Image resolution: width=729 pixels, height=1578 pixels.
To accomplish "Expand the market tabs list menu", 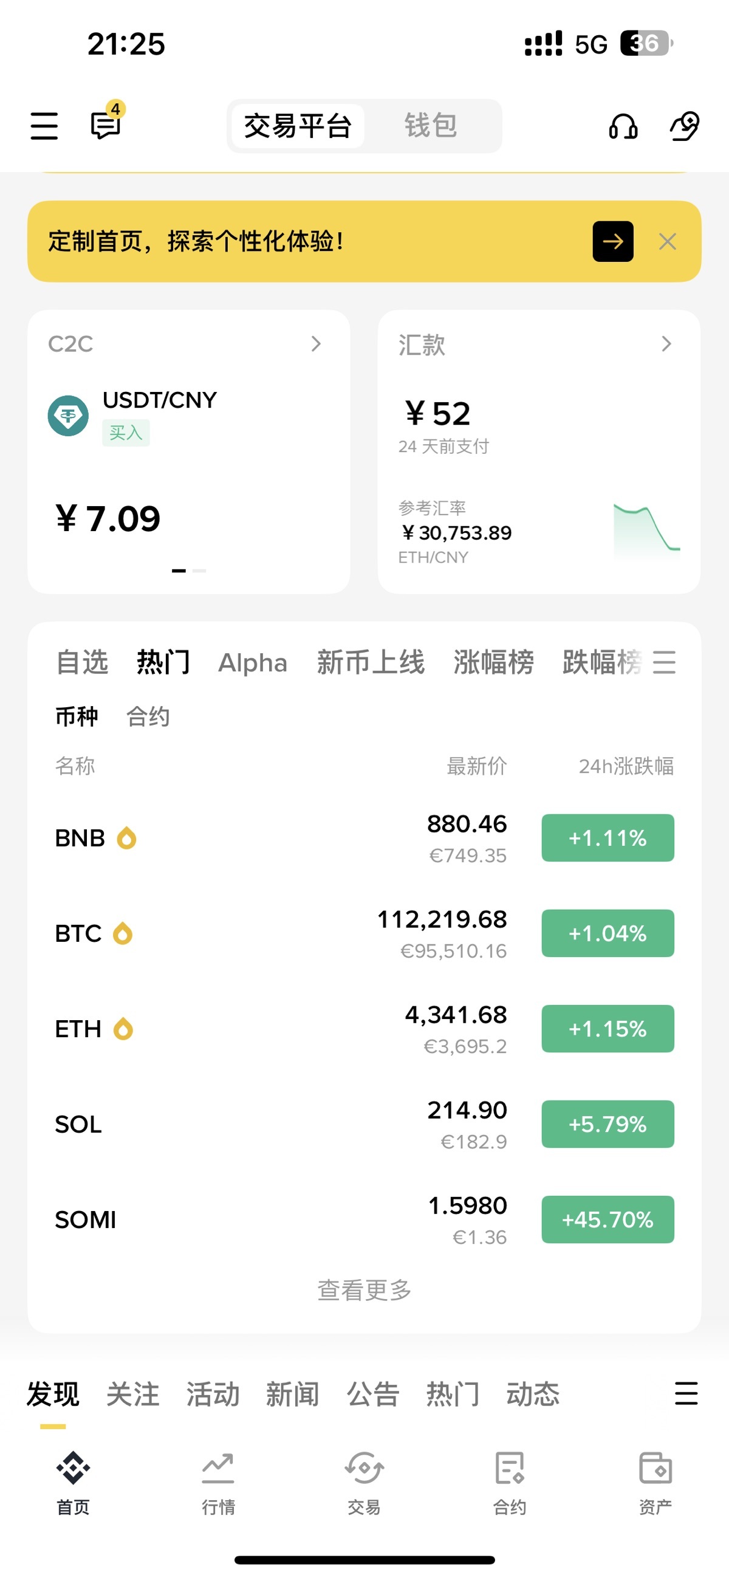I will tap(664, 662).
